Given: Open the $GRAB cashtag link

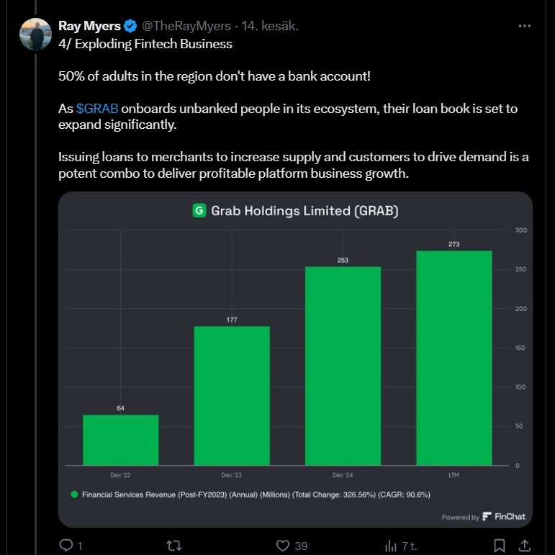Looking at the screenshot, I should click(x=96, y=109).
